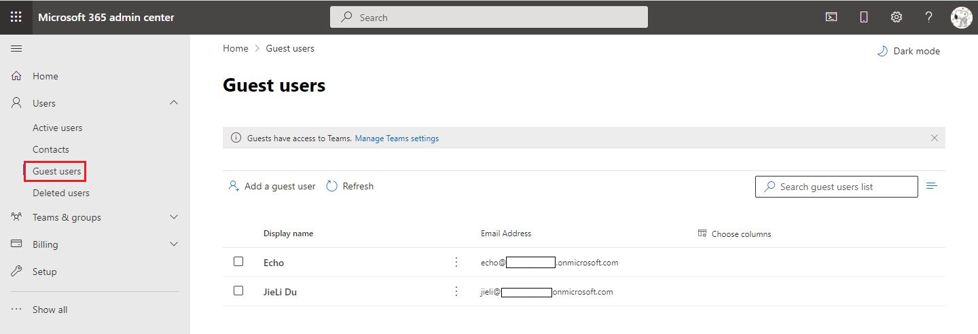Viewport: 978px width, 334px height.
Task: Select the JieLi Du row checkbox
Action: click(238, 291)
